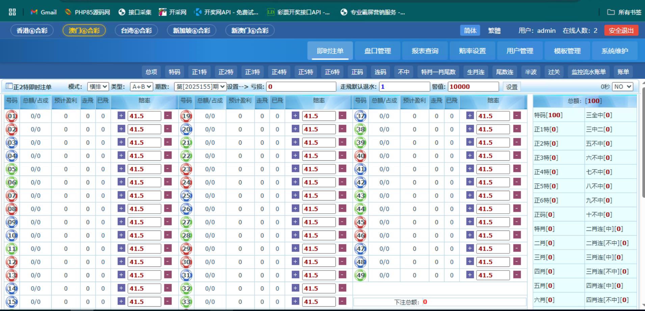
Task: Click the red ball number 07
Action: (12, 196)
